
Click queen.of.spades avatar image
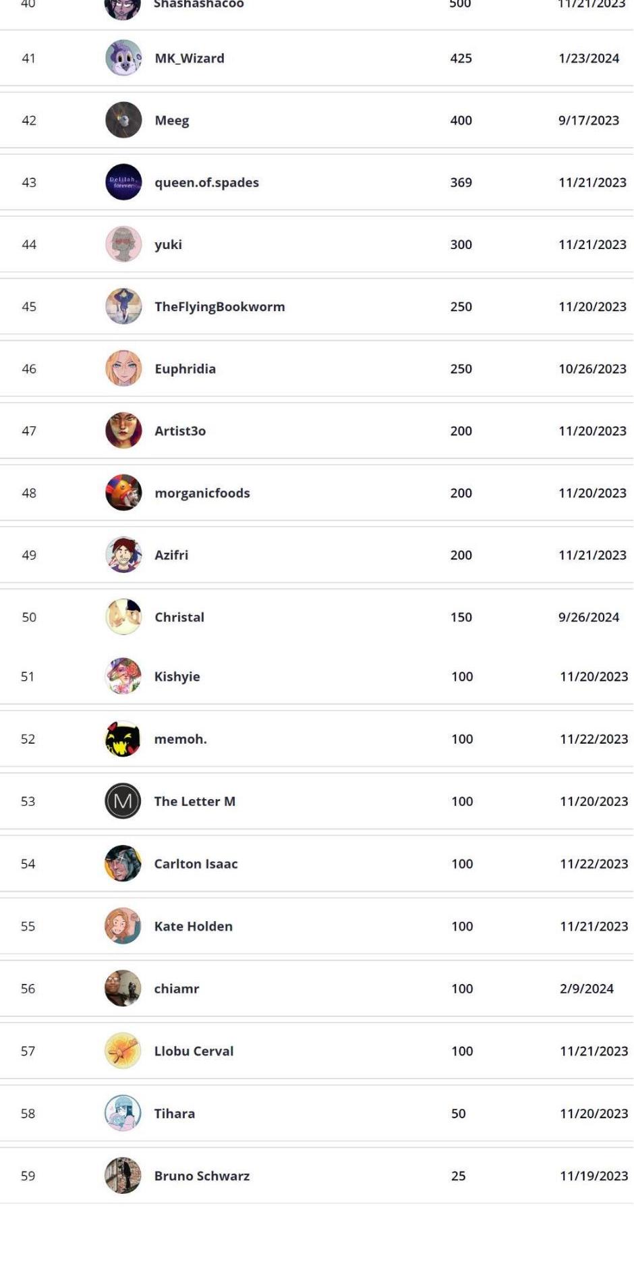point(123,182)
